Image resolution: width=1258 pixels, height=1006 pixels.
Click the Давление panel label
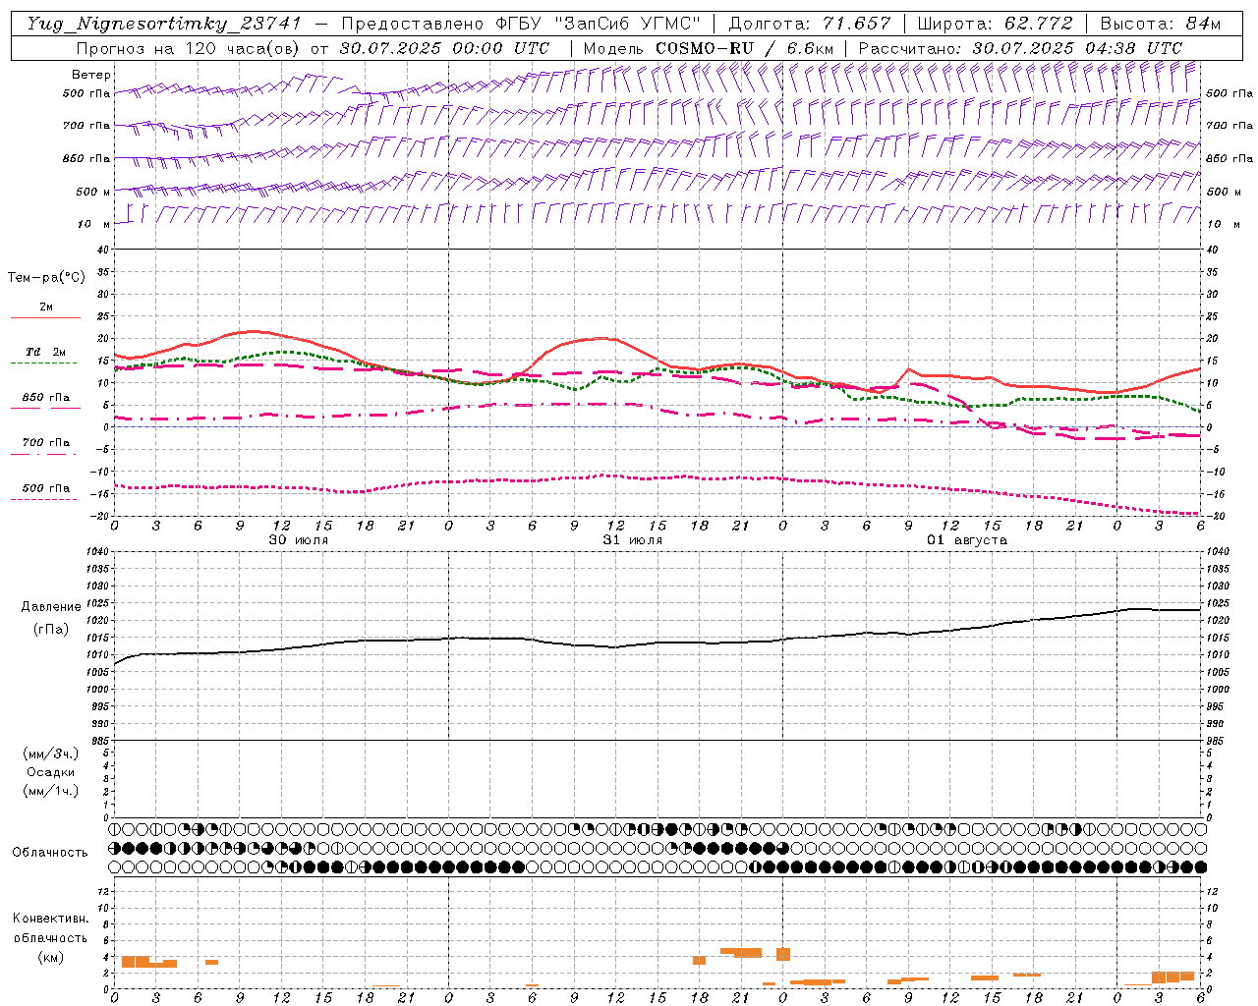tap(51, 607)
